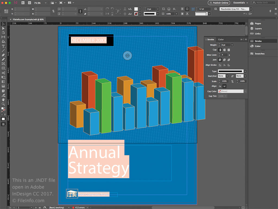This screenshot has height=209, width=278.
Task: Open the Layers panel
Action: pos(256,29)
